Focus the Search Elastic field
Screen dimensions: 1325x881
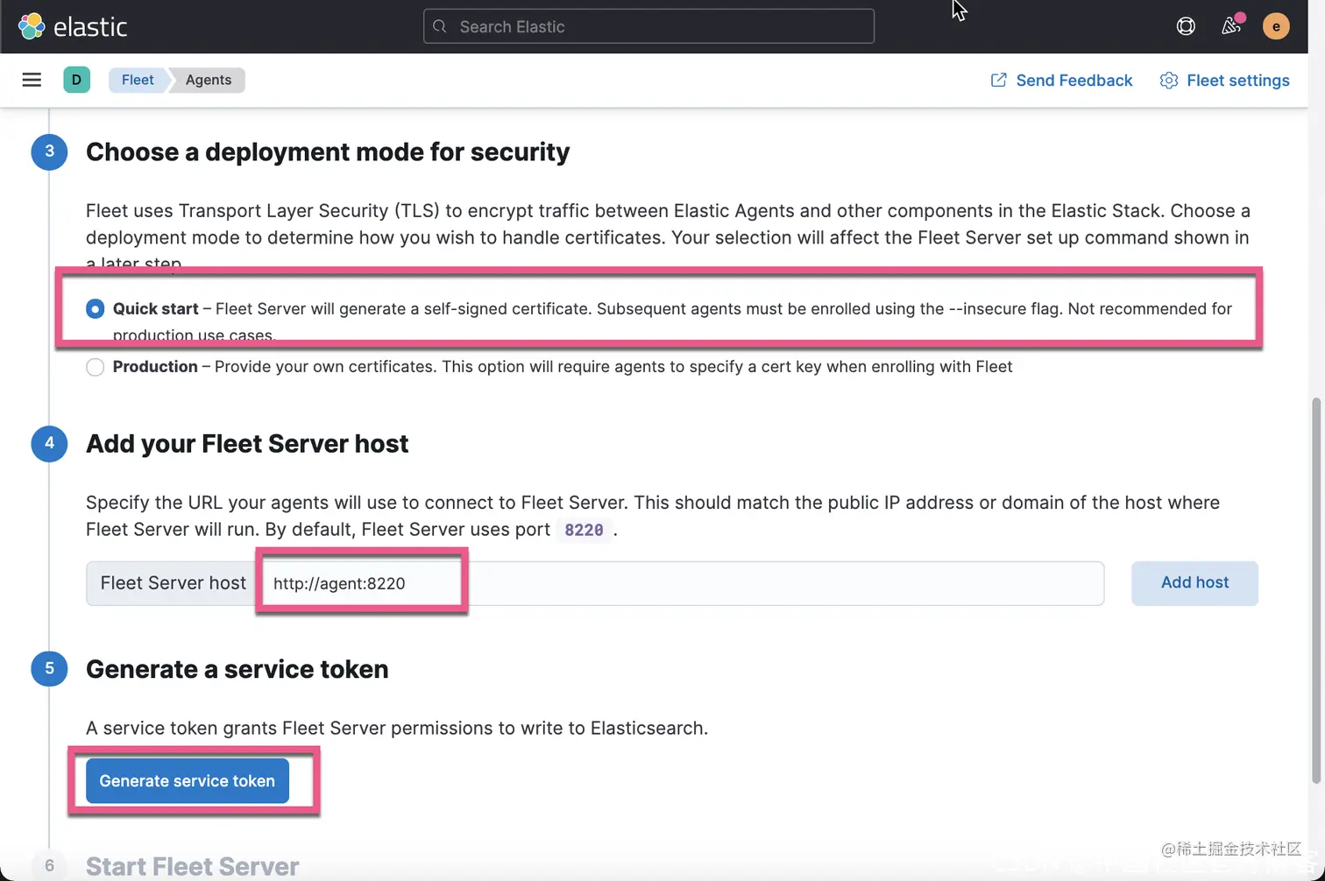[648, 26]
